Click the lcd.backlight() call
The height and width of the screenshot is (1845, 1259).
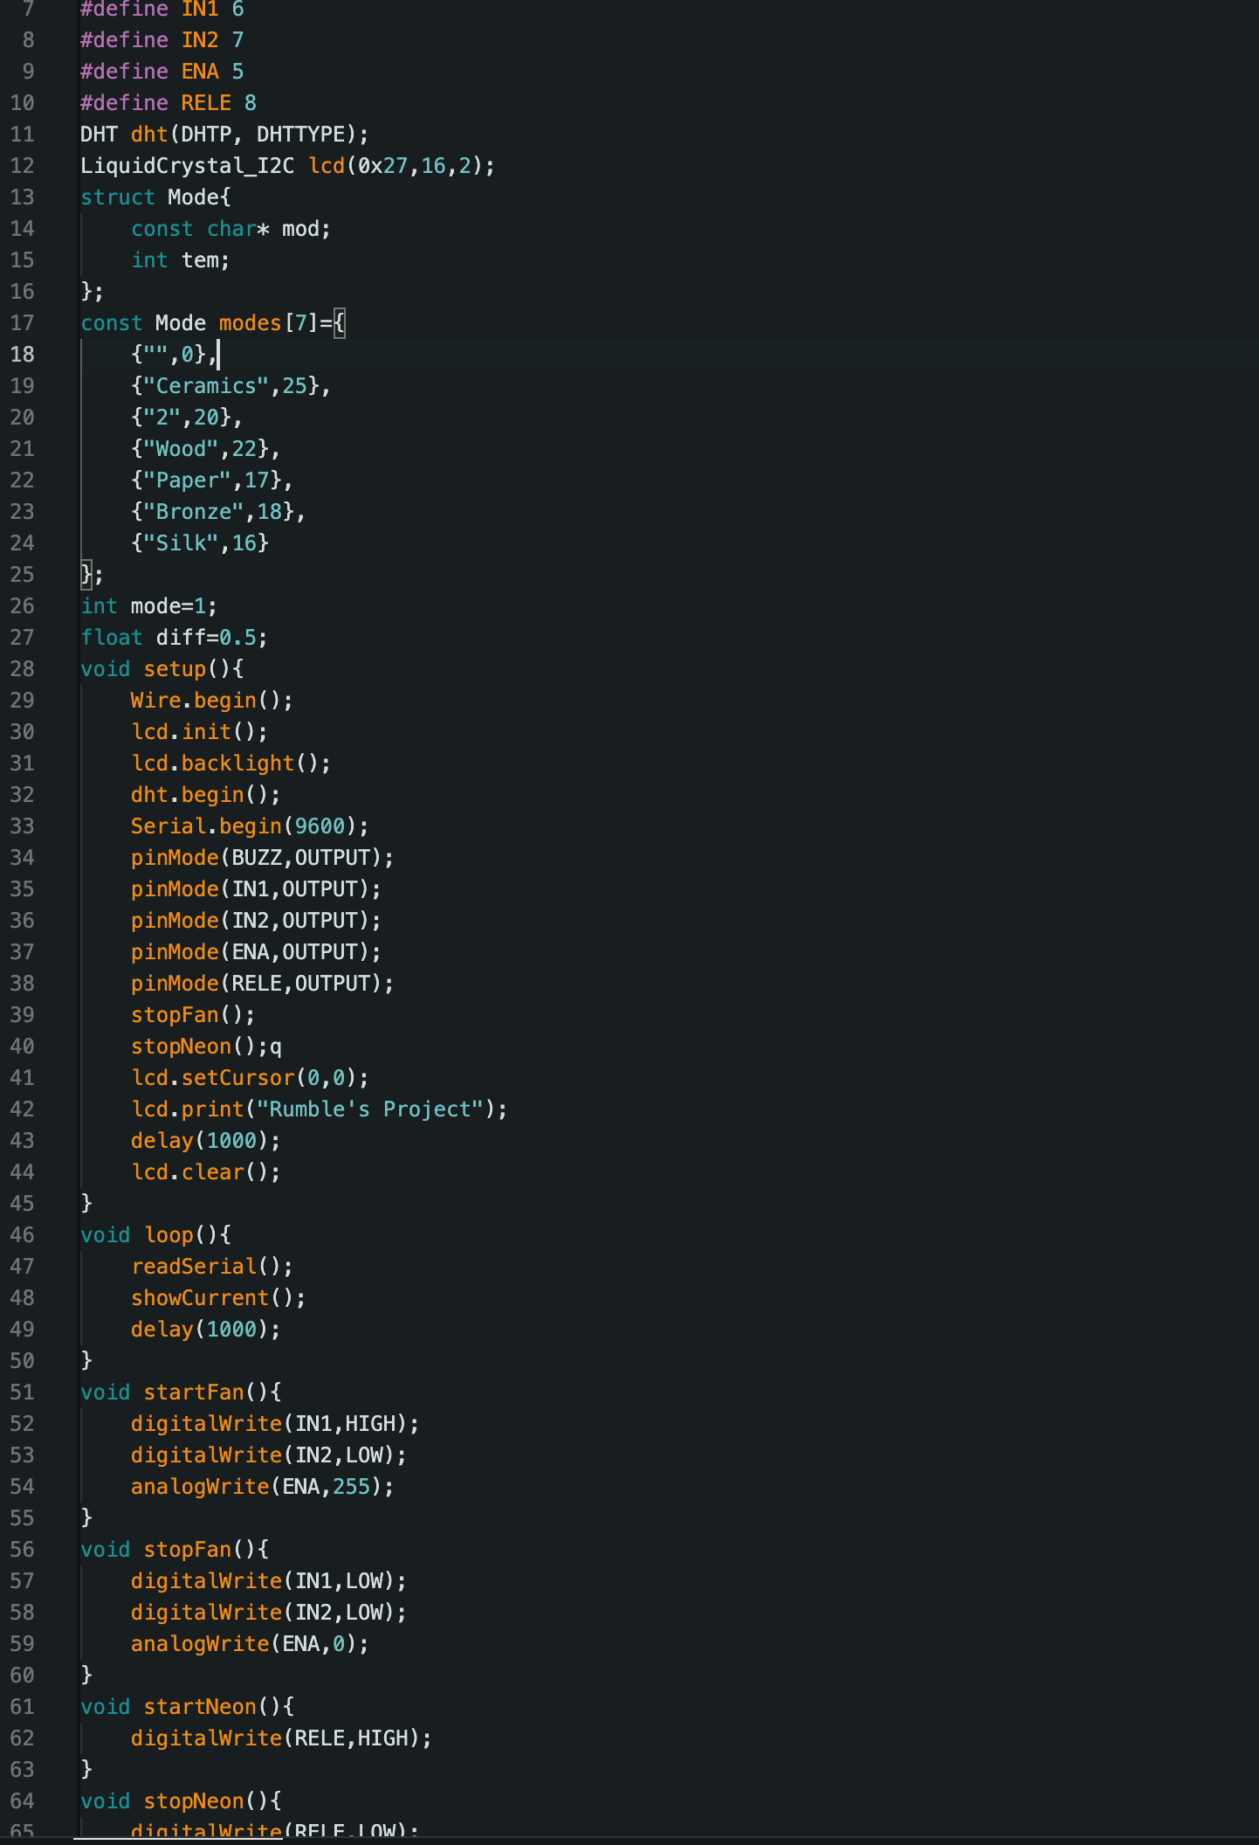[230, 764]
